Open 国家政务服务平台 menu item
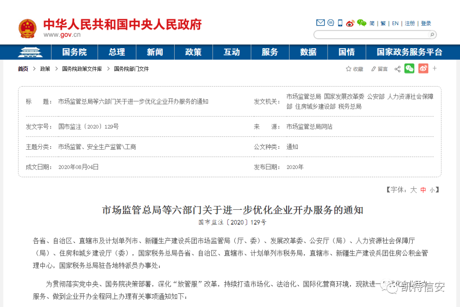Screen dimensions: 460x307 [x=410, y=52]
